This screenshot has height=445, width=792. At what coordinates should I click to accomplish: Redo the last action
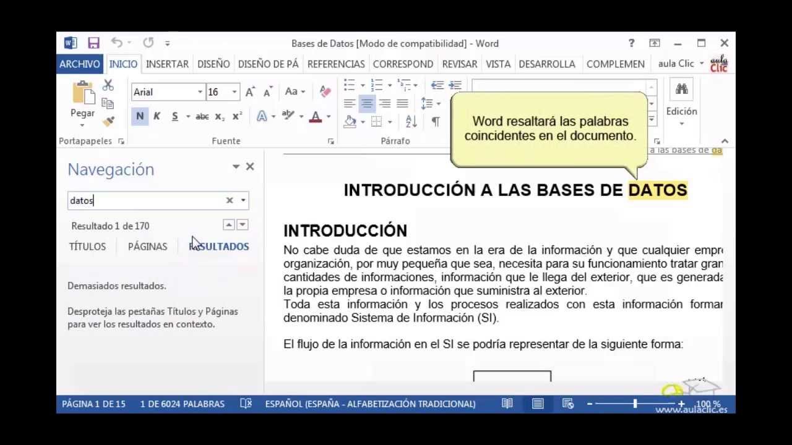[148, 43]
